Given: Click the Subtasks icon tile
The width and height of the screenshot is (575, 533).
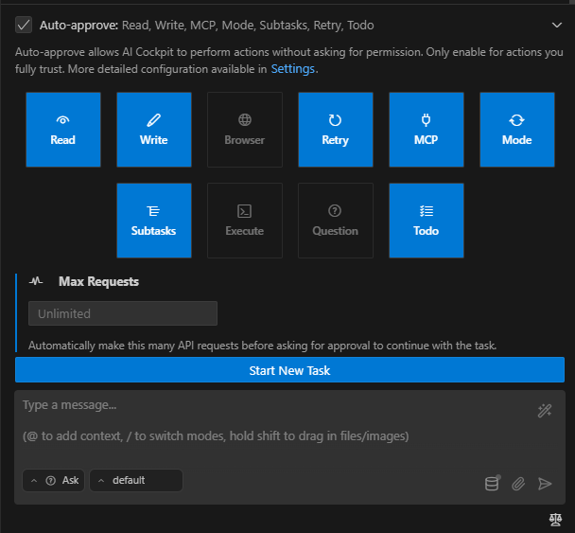Looking at the screenshot, I should coord(154,221).
